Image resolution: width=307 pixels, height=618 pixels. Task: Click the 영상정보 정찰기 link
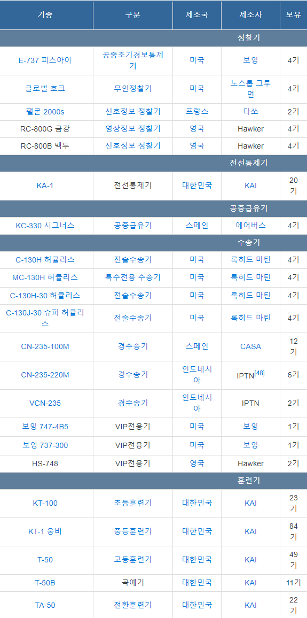point(132,129)
